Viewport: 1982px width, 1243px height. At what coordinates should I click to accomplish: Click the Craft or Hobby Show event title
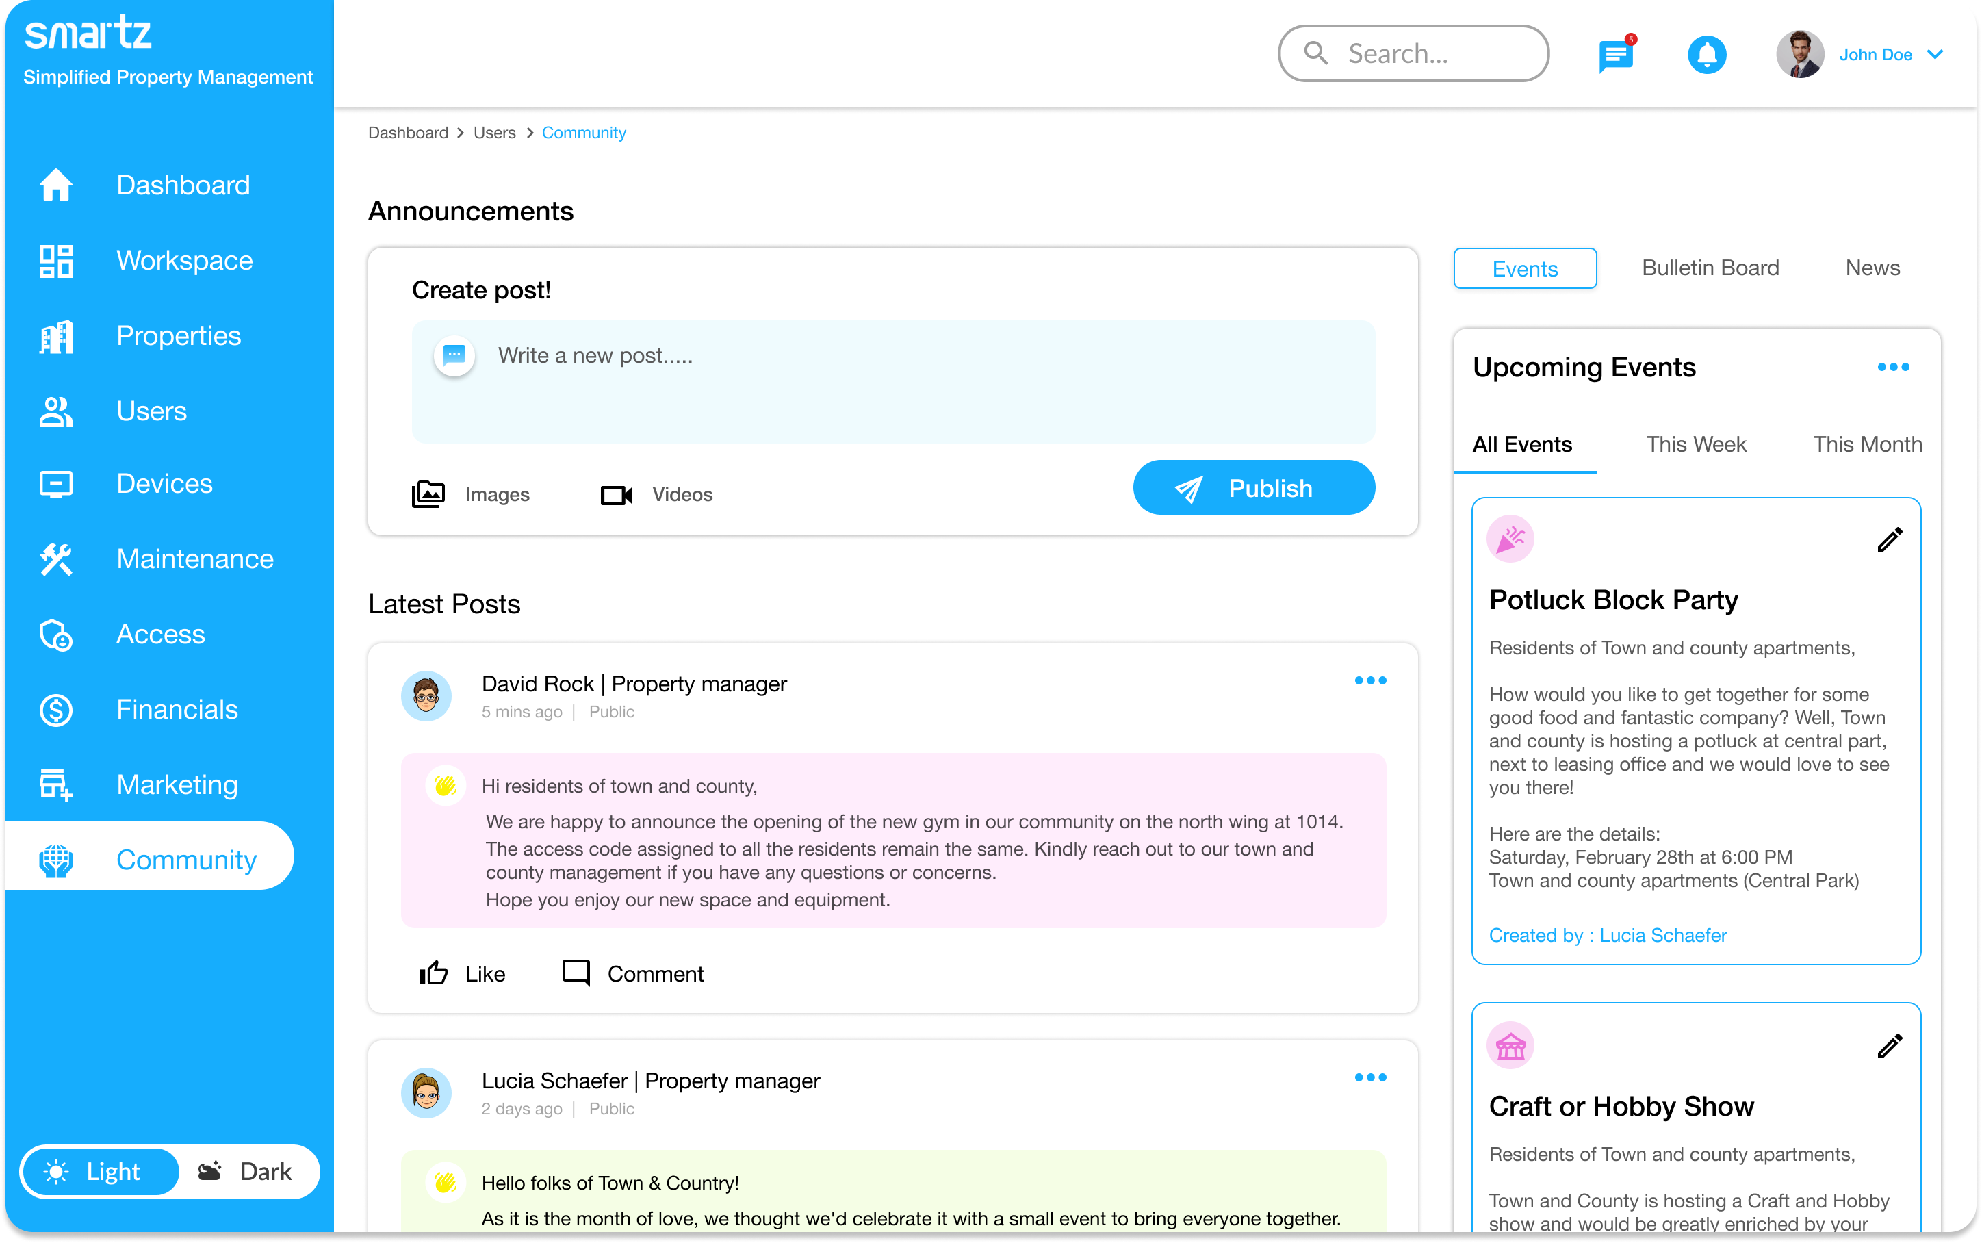[1621, 1107]
